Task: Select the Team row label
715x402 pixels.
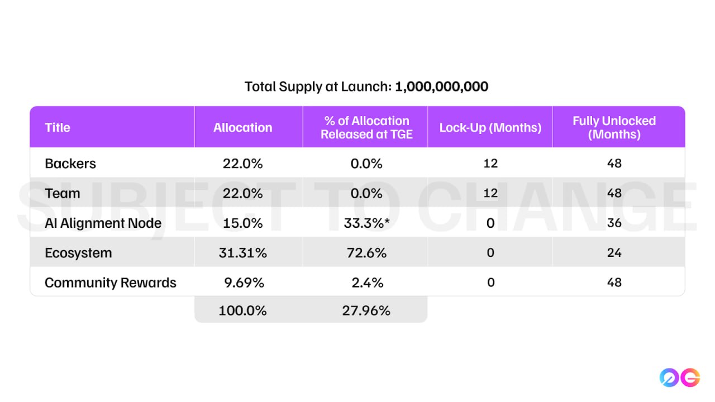Action: click(x=63, y=193)
